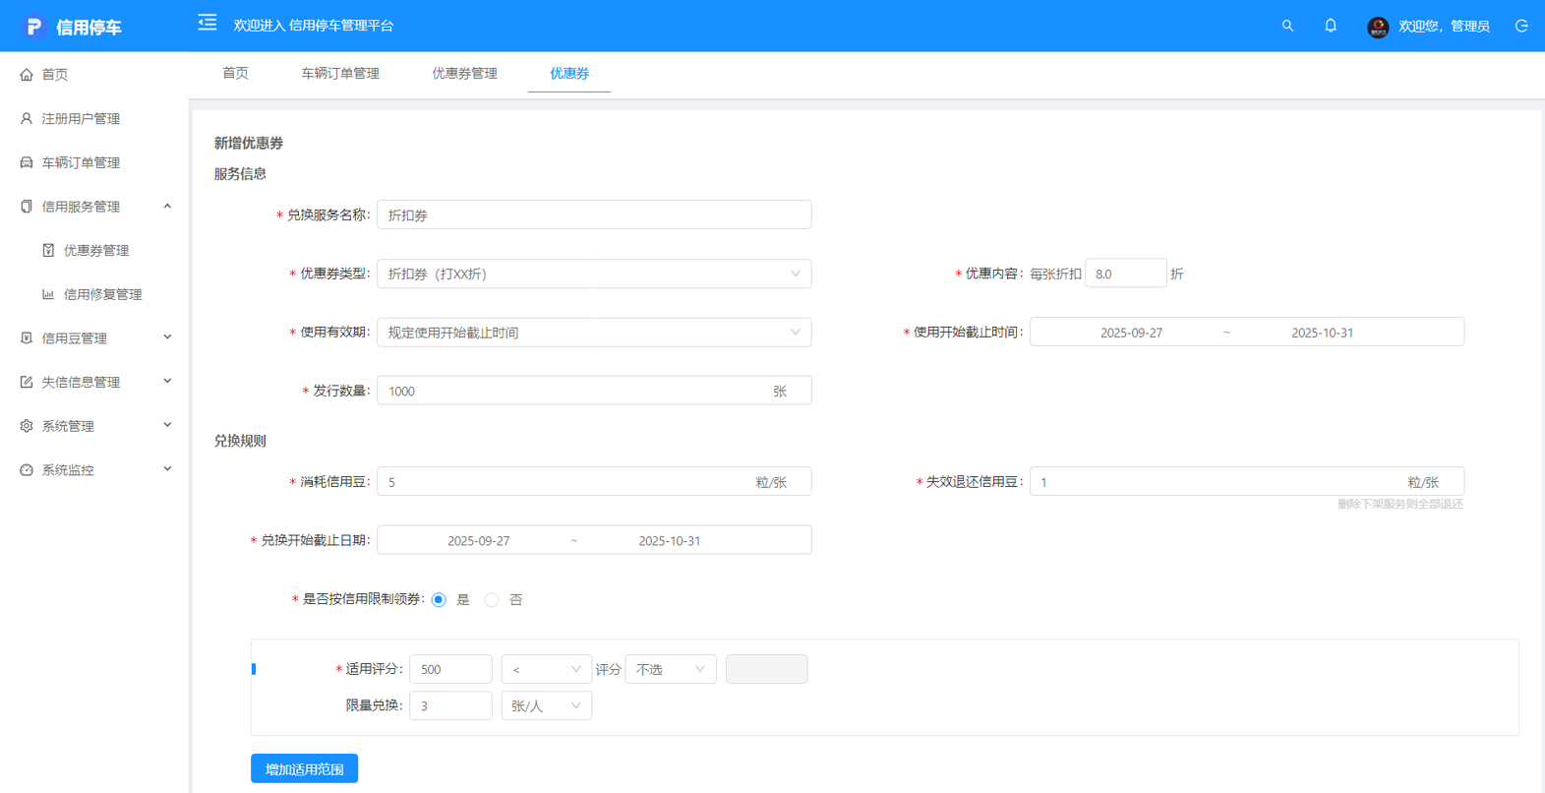
Task: Open the 张/人 unit dropdown
Action: (546, 706)
